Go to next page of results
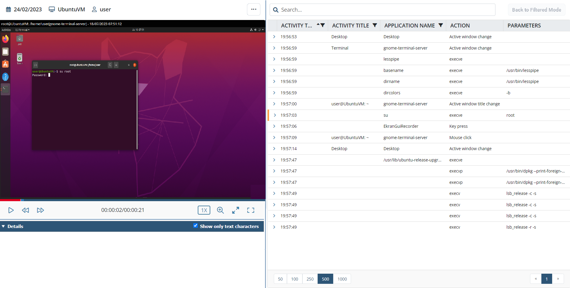 [558, 279]
